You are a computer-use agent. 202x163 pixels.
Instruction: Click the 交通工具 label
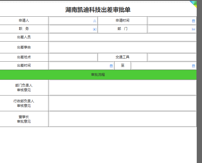(122, 57)
